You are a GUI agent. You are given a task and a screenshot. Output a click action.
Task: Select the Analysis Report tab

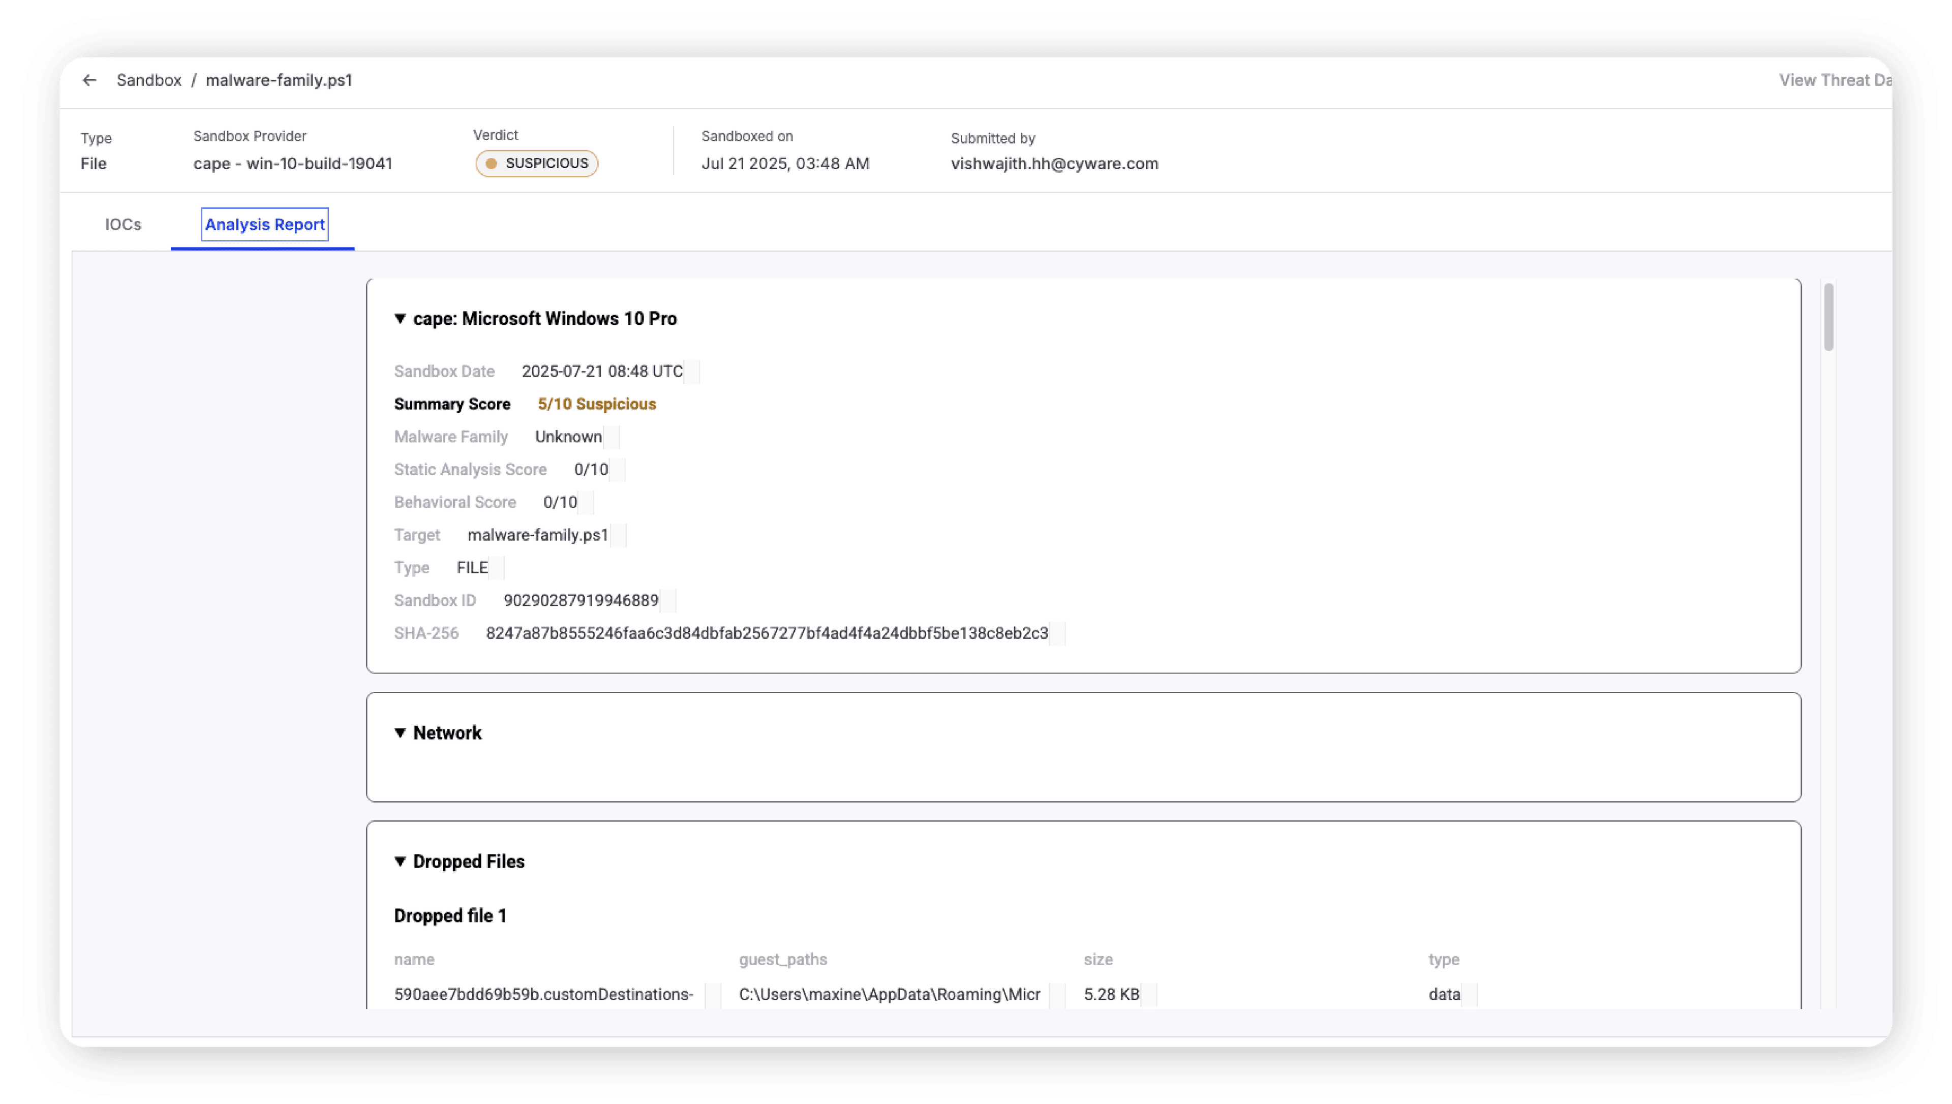click(x=264, y=225)
